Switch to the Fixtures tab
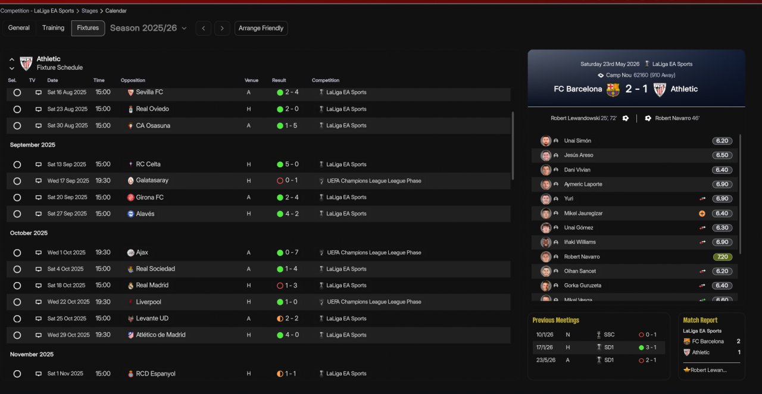This screenshot has width=762, height=394. click(88, 28)
